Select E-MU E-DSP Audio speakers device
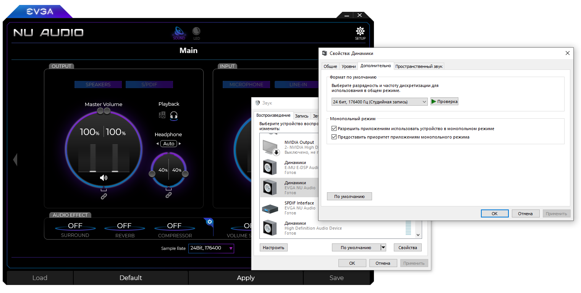581x293 pixels. coord(289,167)
